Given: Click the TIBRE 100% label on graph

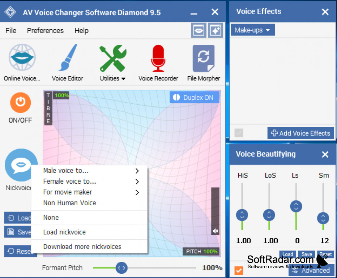Looking at the screenshot, I should (x=61, y=95).
